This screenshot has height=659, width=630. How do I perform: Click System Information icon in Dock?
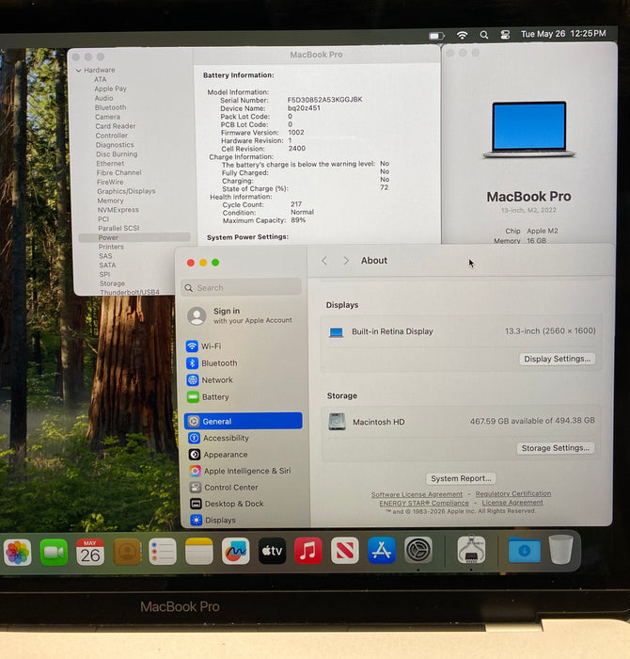[471, 549]
